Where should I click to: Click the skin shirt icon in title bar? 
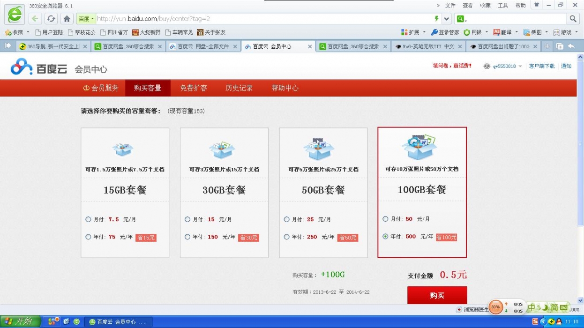pyautogui.click(x=537, y=5)
